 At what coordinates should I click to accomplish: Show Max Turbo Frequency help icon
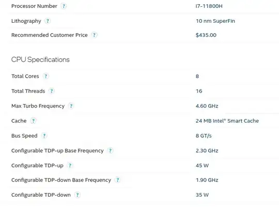pos(71,106)
